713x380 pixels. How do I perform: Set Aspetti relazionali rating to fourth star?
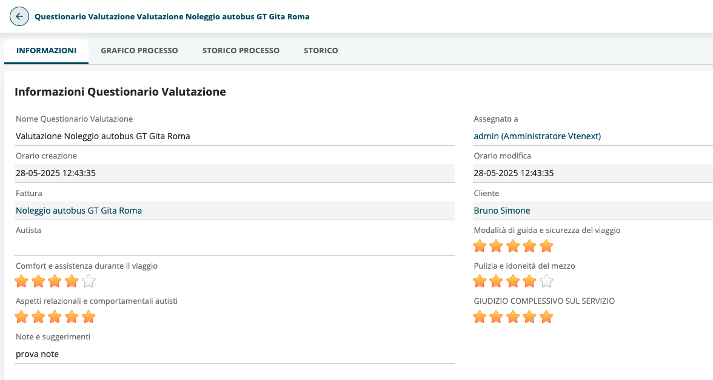(72, 317)
